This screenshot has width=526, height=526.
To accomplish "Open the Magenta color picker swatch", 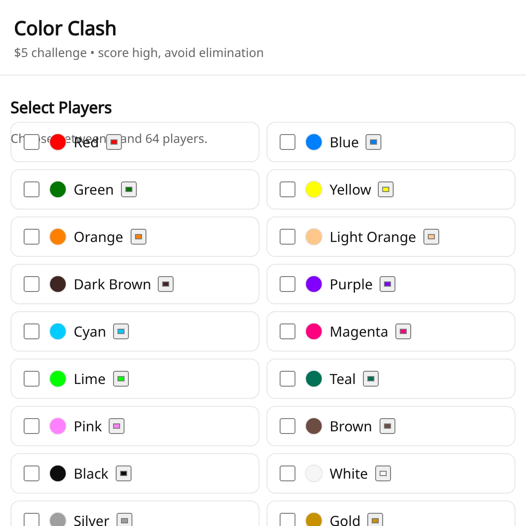I will [403, 331].
